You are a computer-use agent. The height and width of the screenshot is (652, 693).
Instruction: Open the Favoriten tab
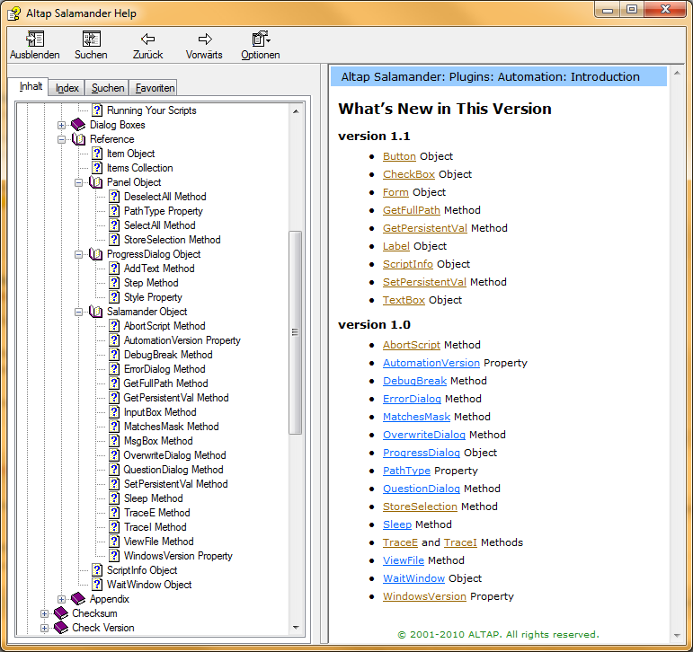coord(155,88)
